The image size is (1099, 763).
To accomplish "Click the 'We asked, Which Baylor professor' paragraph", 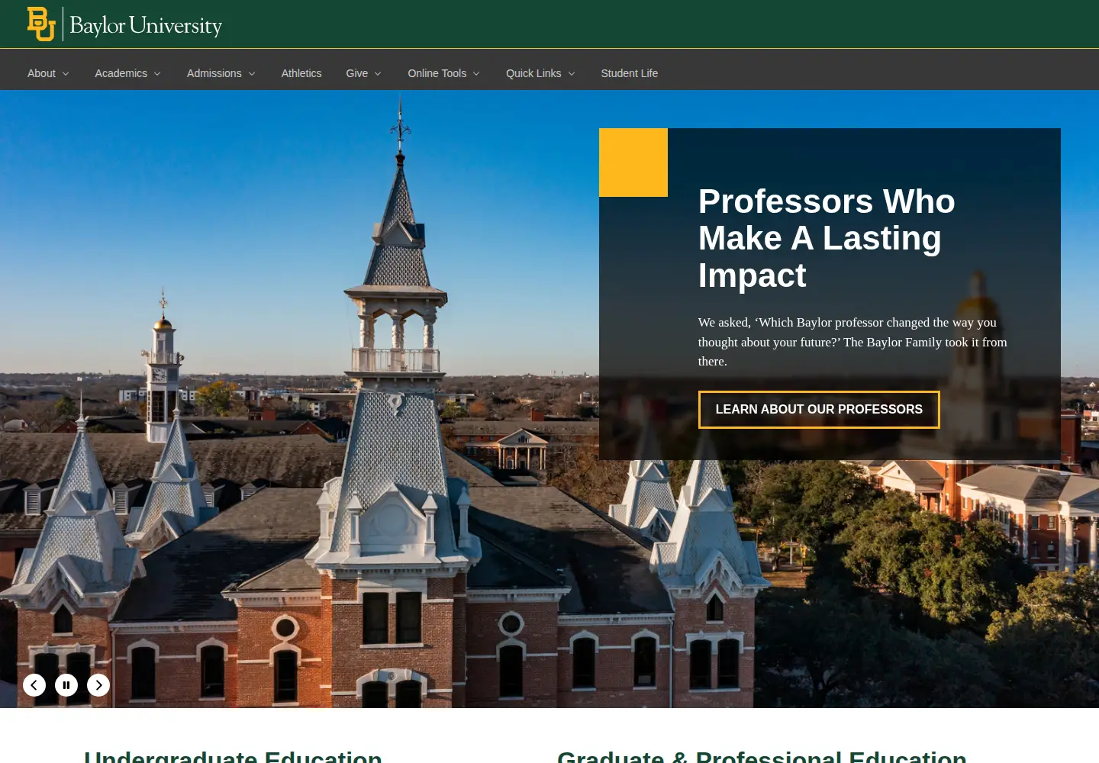I will coord(852,342).
